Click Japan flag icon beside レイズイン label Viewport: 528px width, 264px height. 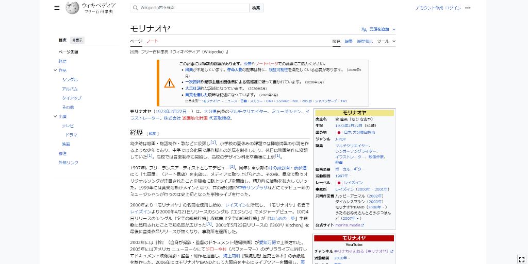pyautogui.click(x=339, y=183)
